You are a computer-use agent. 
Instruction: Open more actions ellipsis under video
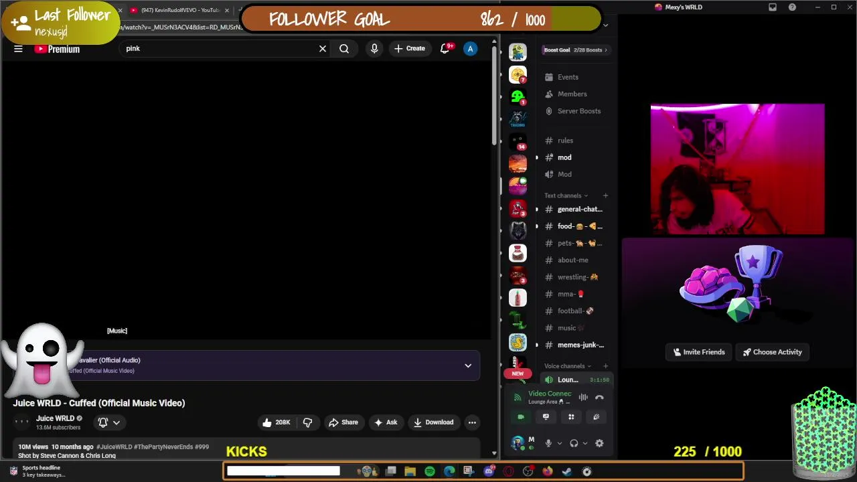(472, 422)
